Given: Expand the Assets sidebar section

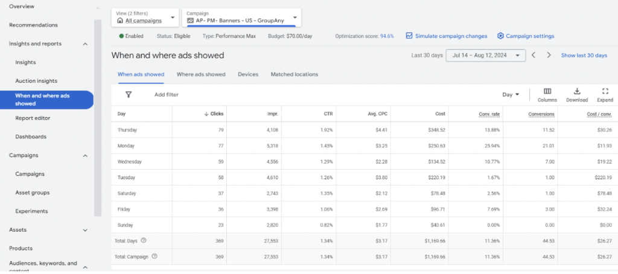Looking at the screenshot, I should coord(85,230).
